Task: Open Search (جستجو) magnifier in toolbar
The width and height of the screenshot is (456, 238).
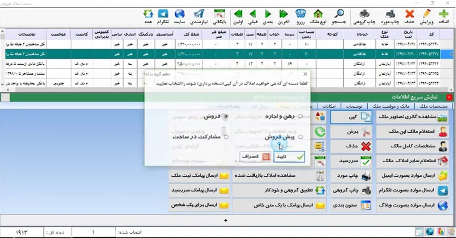Action: coord(339,16)
